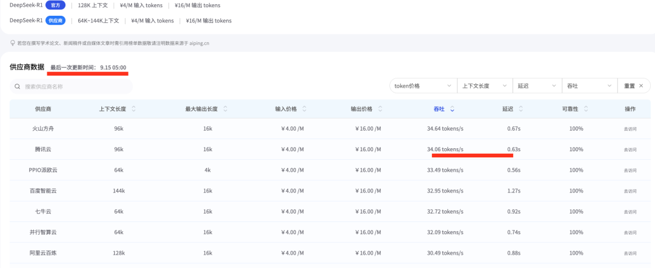
Task: Click the 128k context length cell
Action: tap(119, 253)
